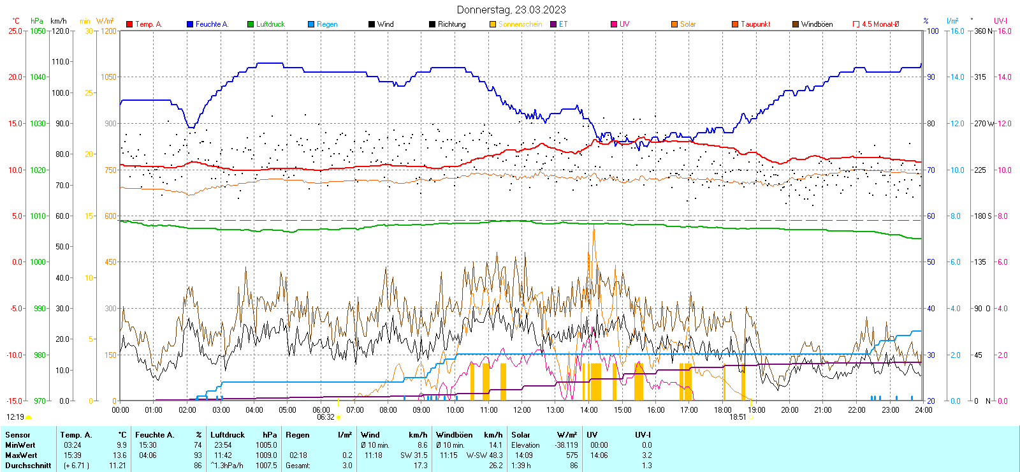Click the sunrise marker at 06:32
Viewport: 1020px width, 472px height.
pos(338,417)
